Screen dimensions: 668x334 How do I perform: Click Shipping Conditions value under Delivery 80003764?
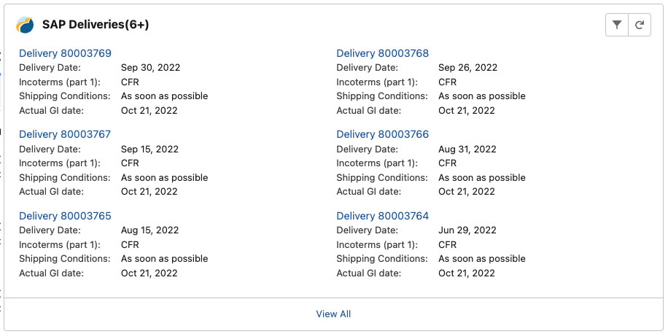(482, 259)
